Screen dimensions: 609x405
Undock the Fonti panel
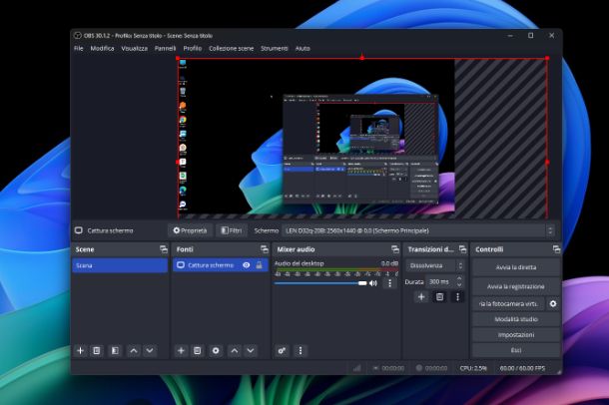point(265,249)
